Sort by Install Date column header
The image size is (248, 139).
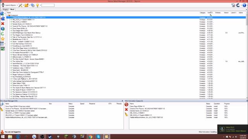coord(210,13)
